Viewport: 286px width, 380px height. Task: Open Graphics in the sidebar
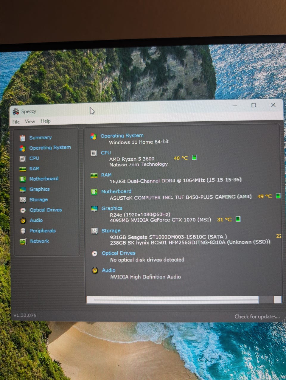(40, 189)
